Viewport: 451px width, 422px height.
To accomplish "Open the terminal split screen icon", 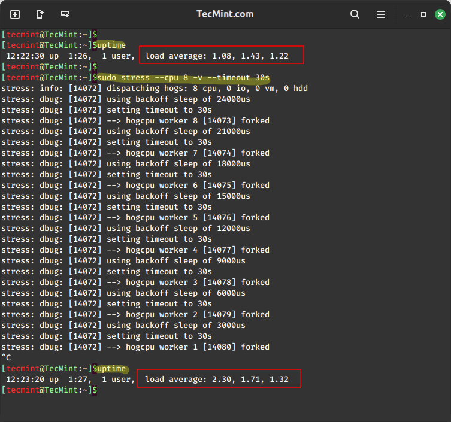I will pos(65,14).
